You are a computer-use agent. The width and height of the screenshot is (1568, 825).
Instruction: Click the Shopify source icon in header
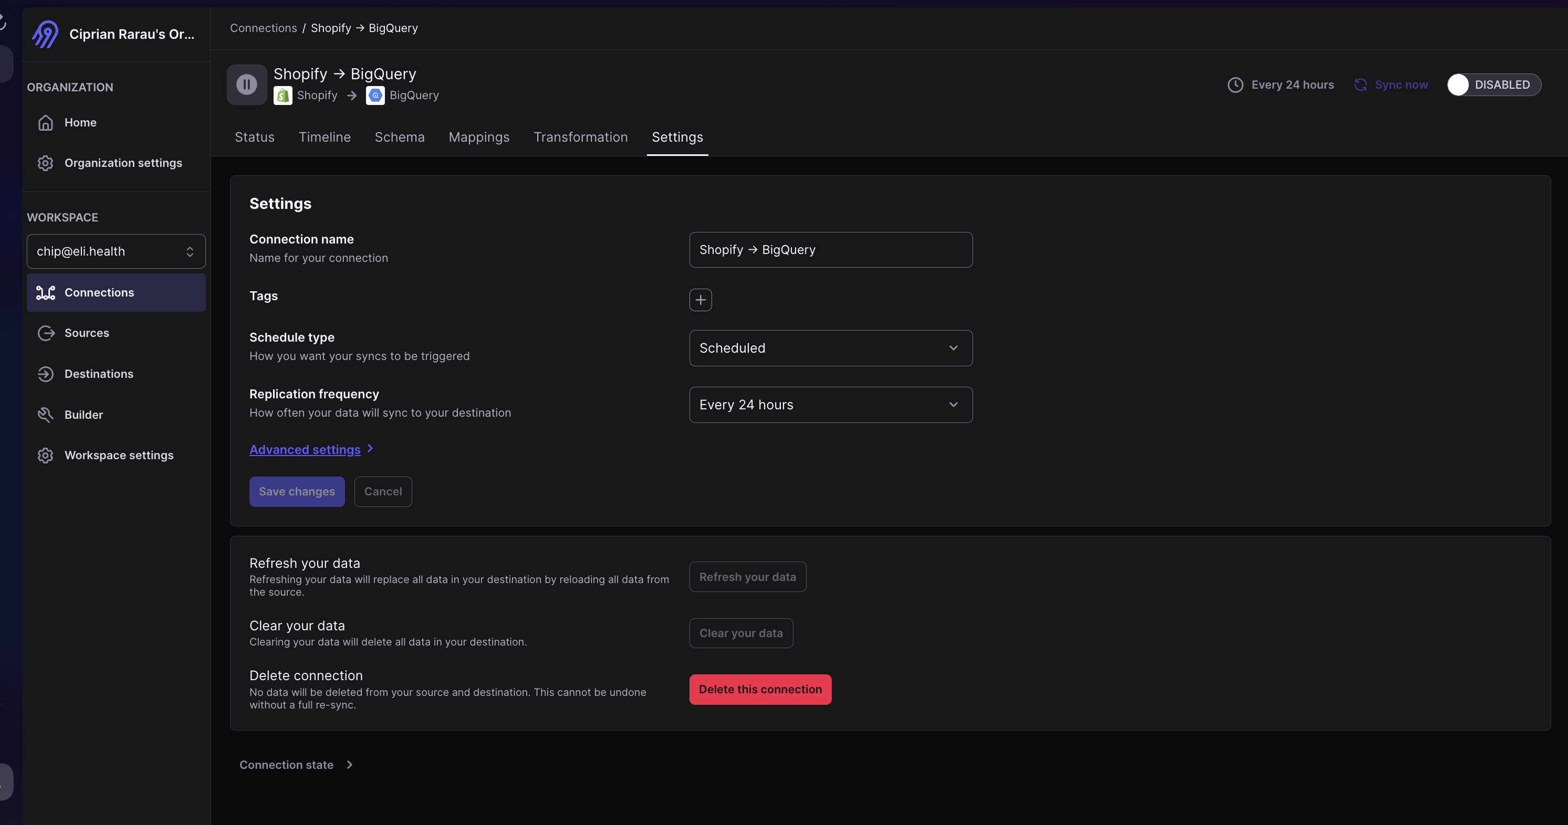pyautogui.click(x=283, y=95)
